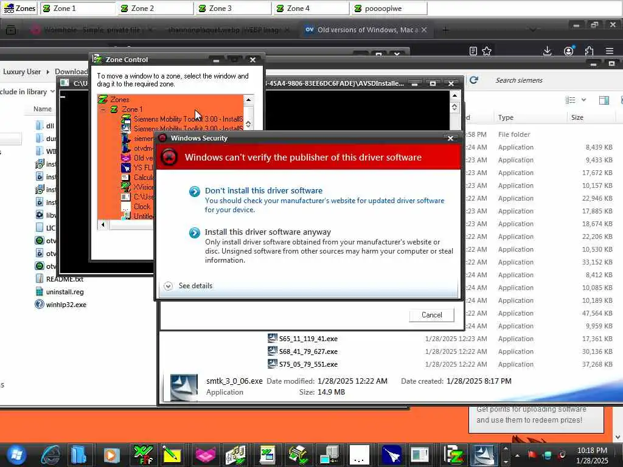Viewport: 623px width, 467px height.
Task: Open Zone Control Z taskbar icon
Action: click(x=454, y=455)
